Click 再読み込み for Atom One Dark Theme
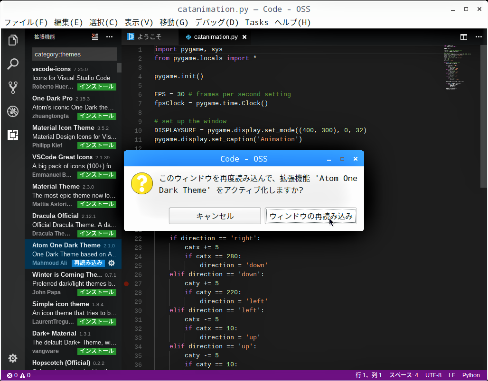This screenshot has width=488, height=381. pos(88,263)
